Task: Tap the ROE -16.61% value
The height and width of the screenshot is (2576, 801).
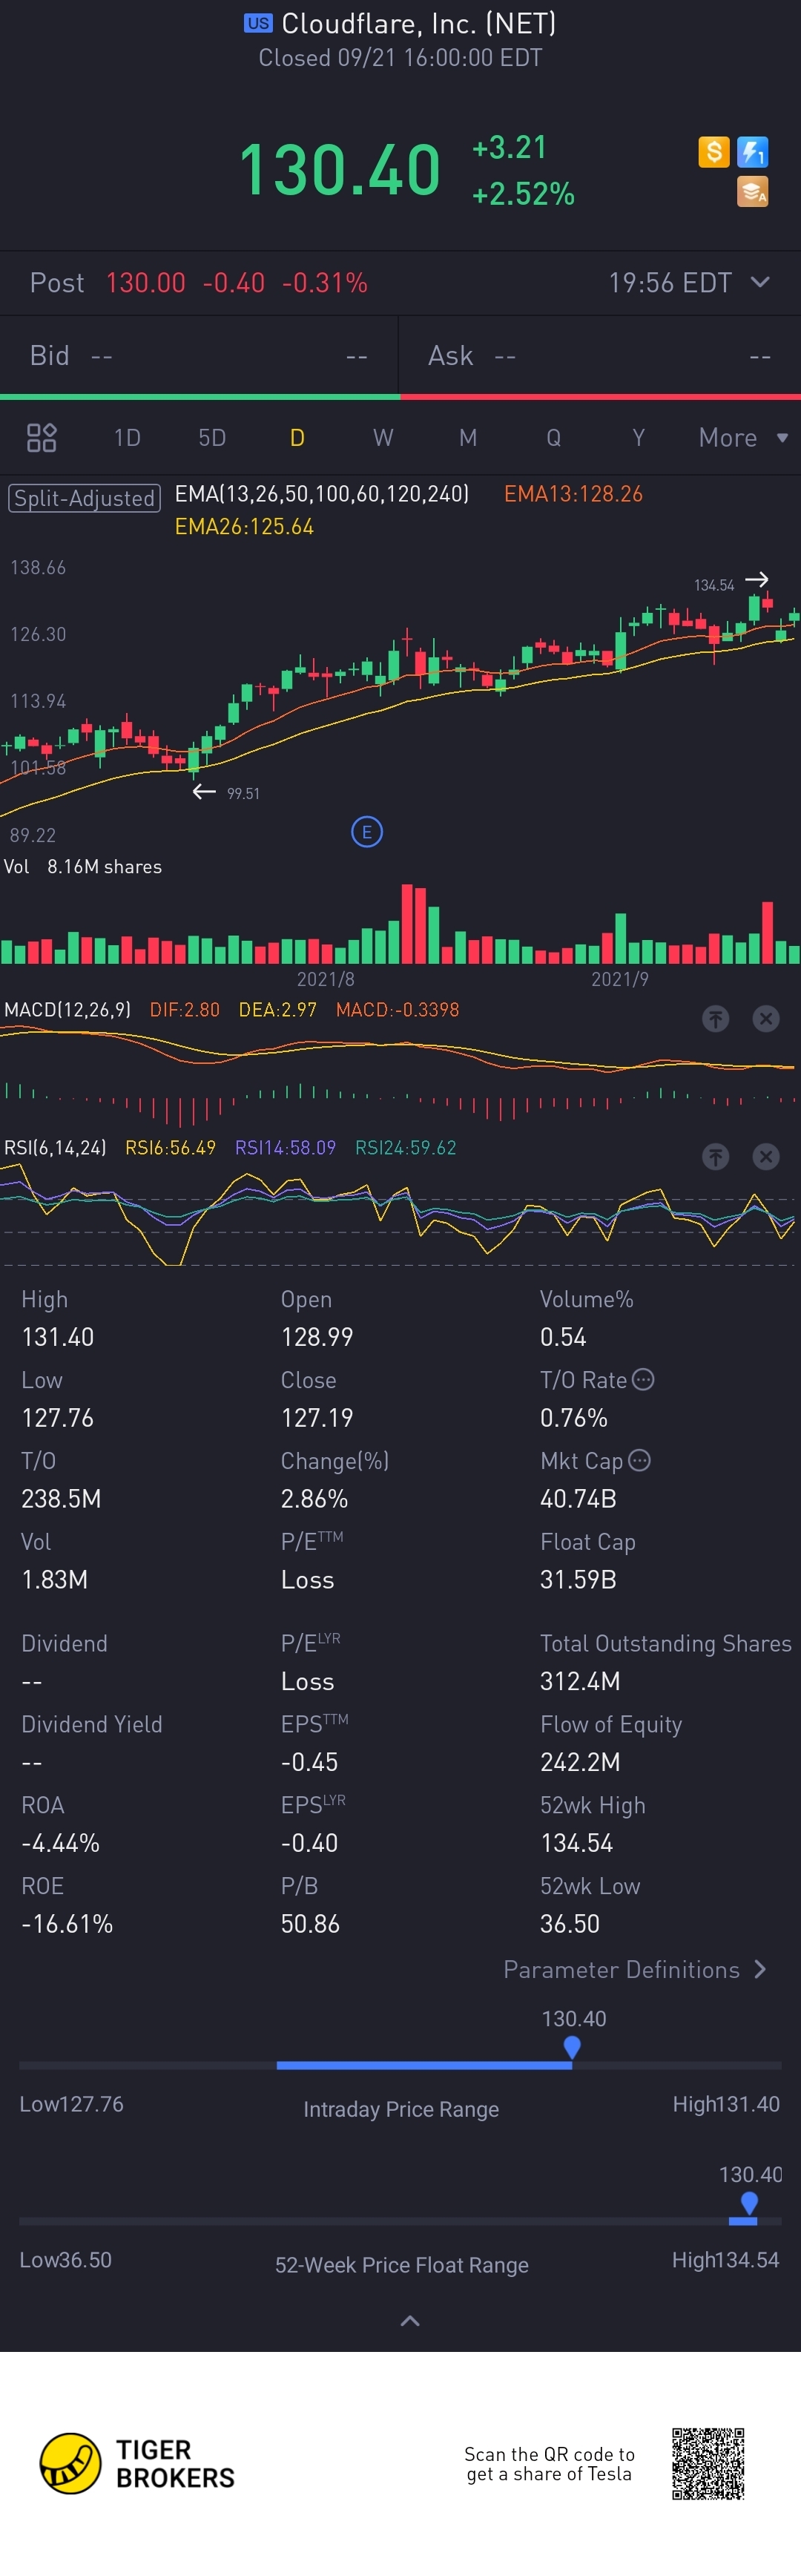Action: click(67, 1923)
